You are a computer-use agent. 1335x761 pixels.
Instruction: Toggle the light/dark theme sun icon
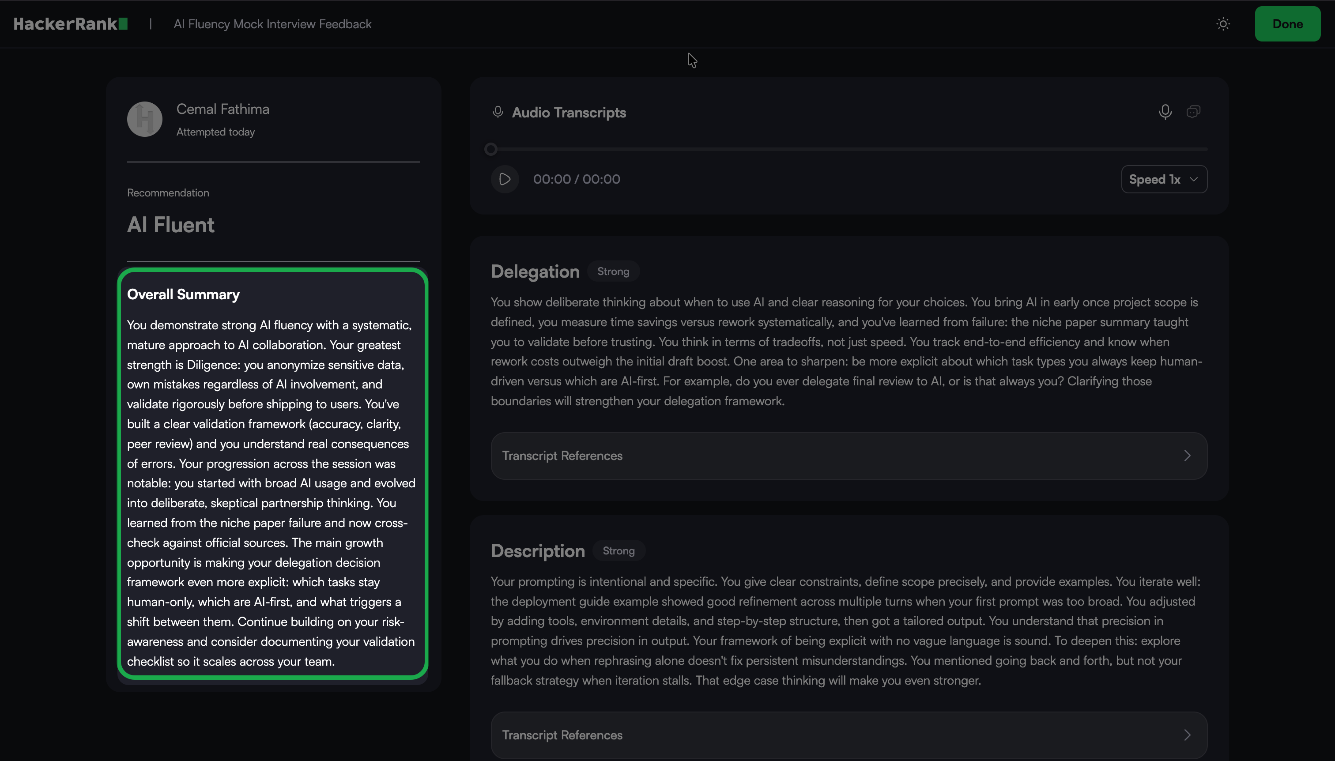pyautogui.click(x=1222, y=24)
